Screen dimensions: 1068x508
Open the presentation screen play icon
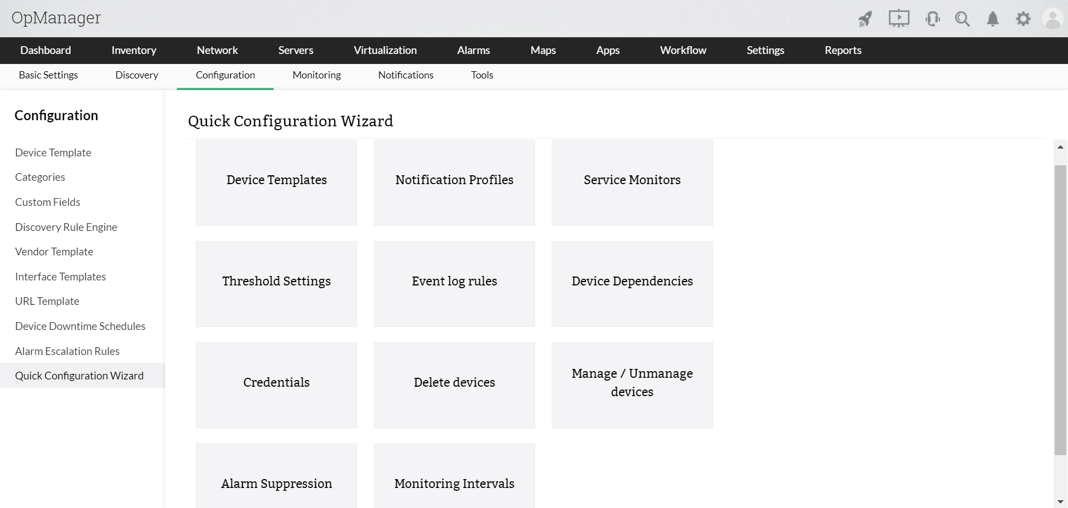click(898, 19)
